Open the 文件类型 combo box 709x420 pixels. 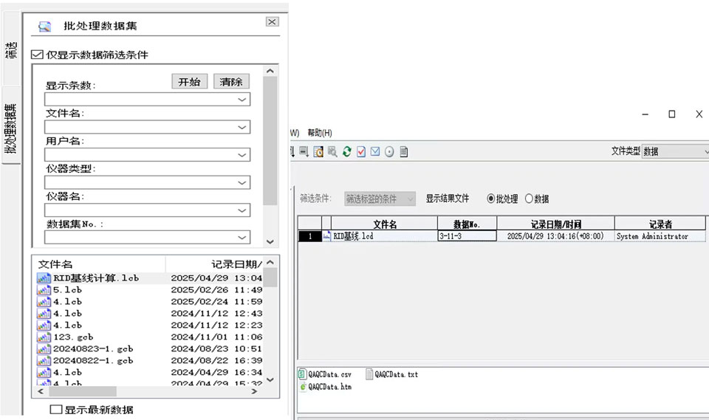pos(675,151)
